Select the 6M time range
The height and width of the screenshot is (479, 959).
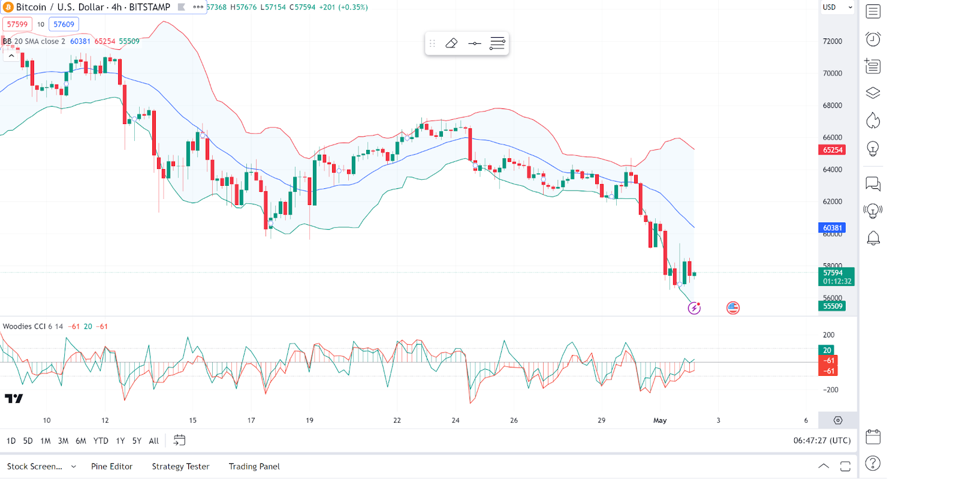pyautogui.click(x=81, y=441)
